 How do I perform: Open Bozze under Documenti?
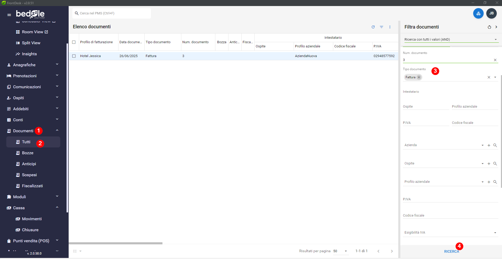[x=28, y=153]
